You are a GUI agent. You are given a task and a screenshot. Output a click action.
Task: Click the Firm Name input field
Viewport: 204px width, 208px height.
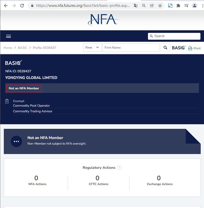click(131, 48)
